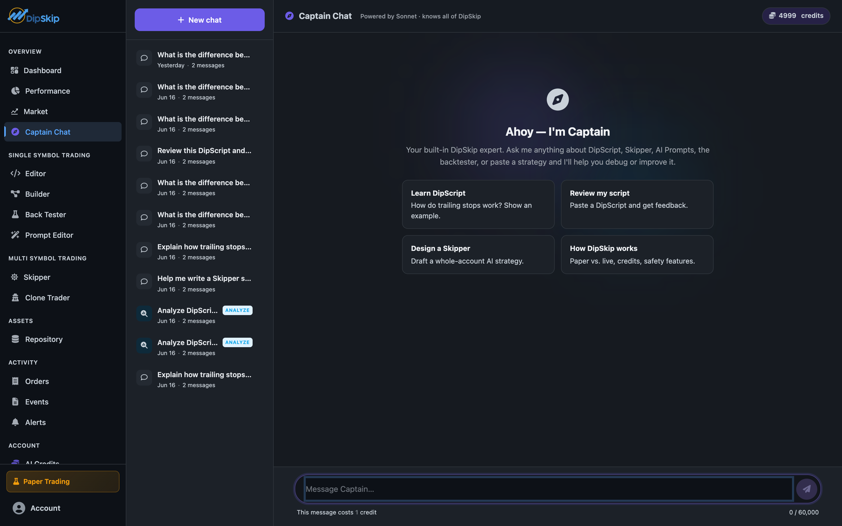The height and width of the screenshot is (526, 842).
Task: Focus the Message Captain input field
Action: click(549, 489)
